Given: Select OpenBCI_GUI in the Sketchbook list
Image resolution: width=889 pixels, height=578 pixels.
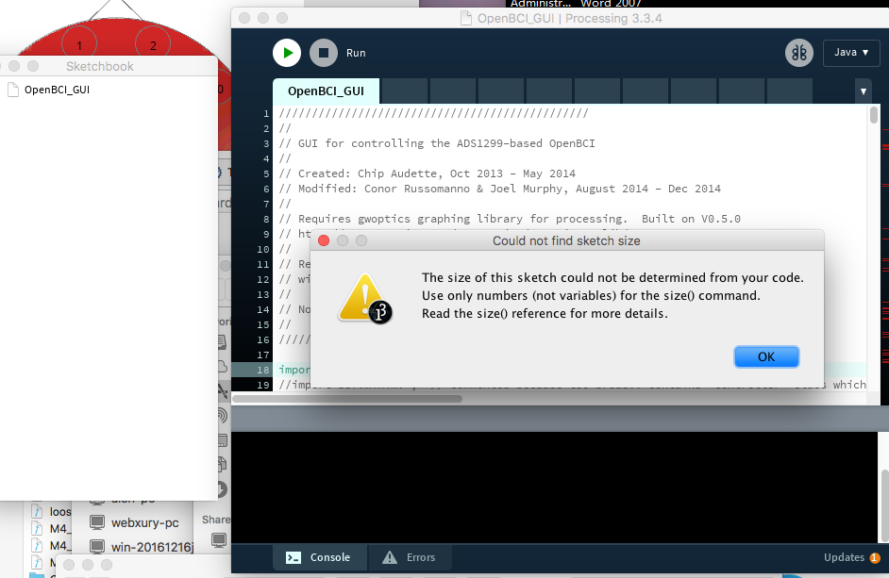Looking at the screenshot, I should [x=57, y=91].
